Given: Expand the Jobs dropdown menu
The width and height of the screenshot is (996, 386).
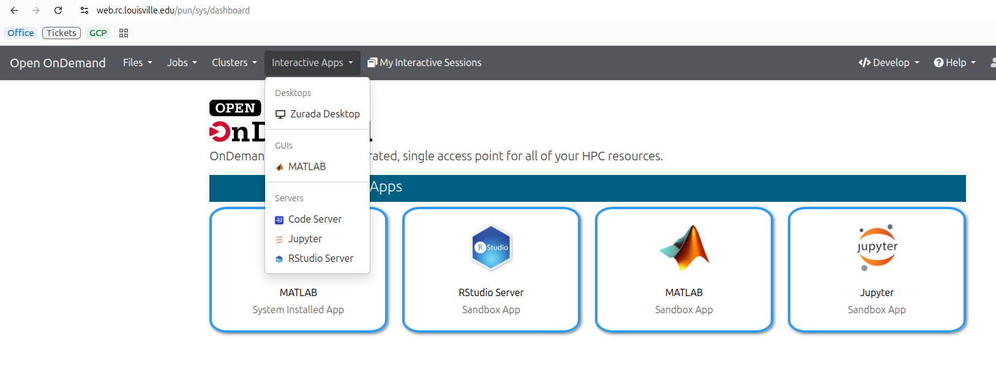Looking at the screenshot, I should click(182, 62).
